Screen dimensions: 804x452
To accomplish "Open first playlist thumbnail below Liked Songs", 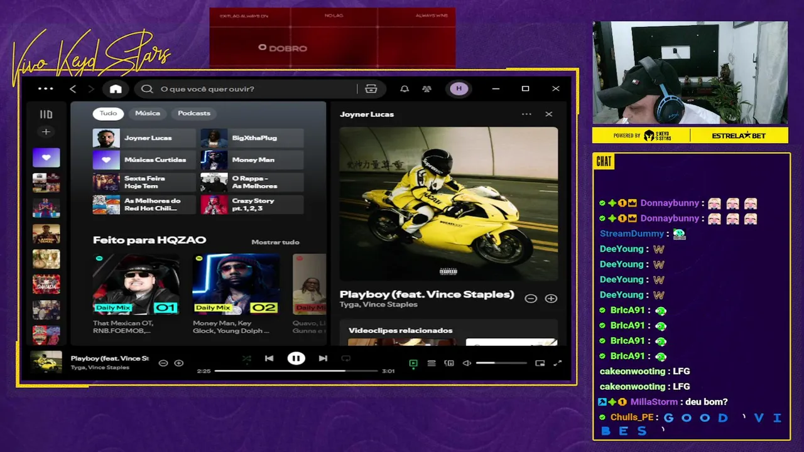I will 46,183.
